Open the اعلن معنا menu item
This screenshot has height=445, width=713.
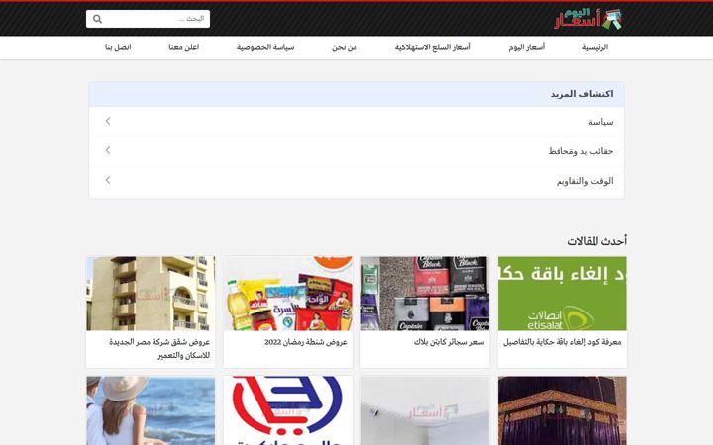[184, 47]
